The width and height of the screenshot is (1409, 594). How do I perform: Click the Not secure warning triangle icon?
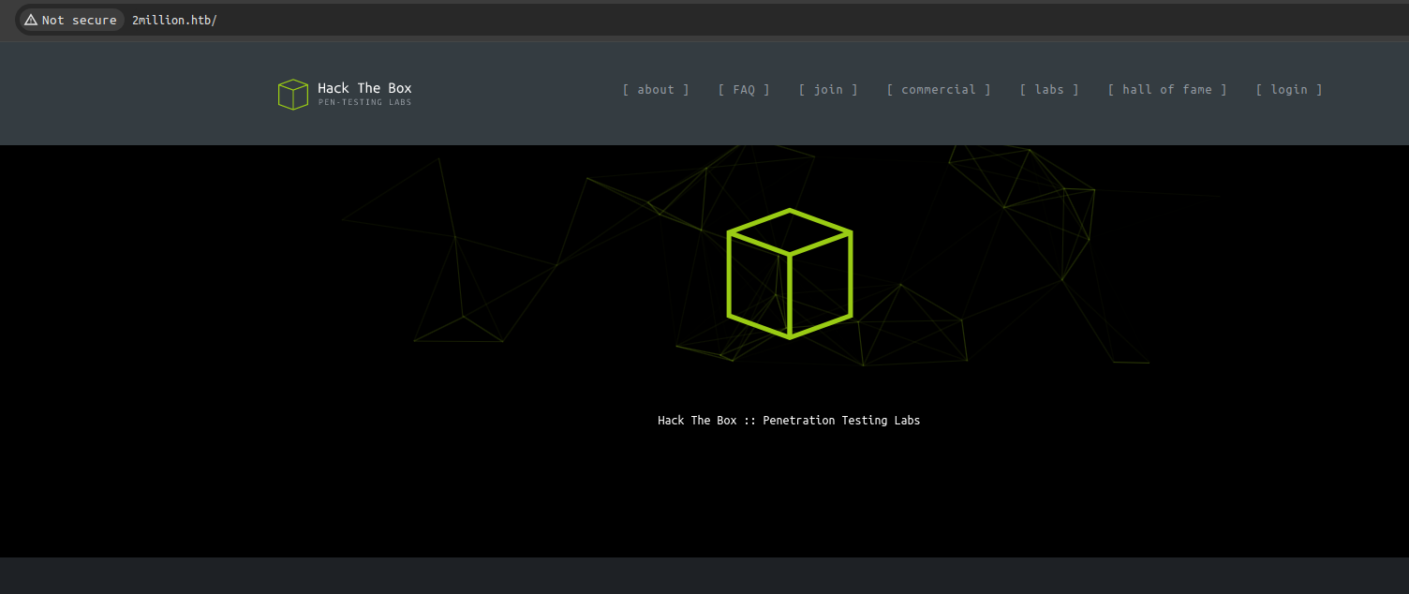tap(31, 20)
